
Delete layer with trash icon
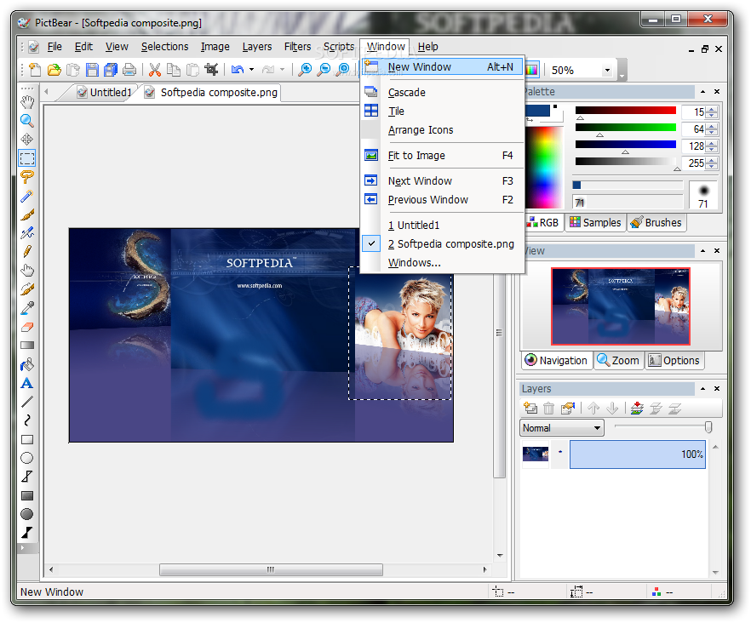click(549, 408)
